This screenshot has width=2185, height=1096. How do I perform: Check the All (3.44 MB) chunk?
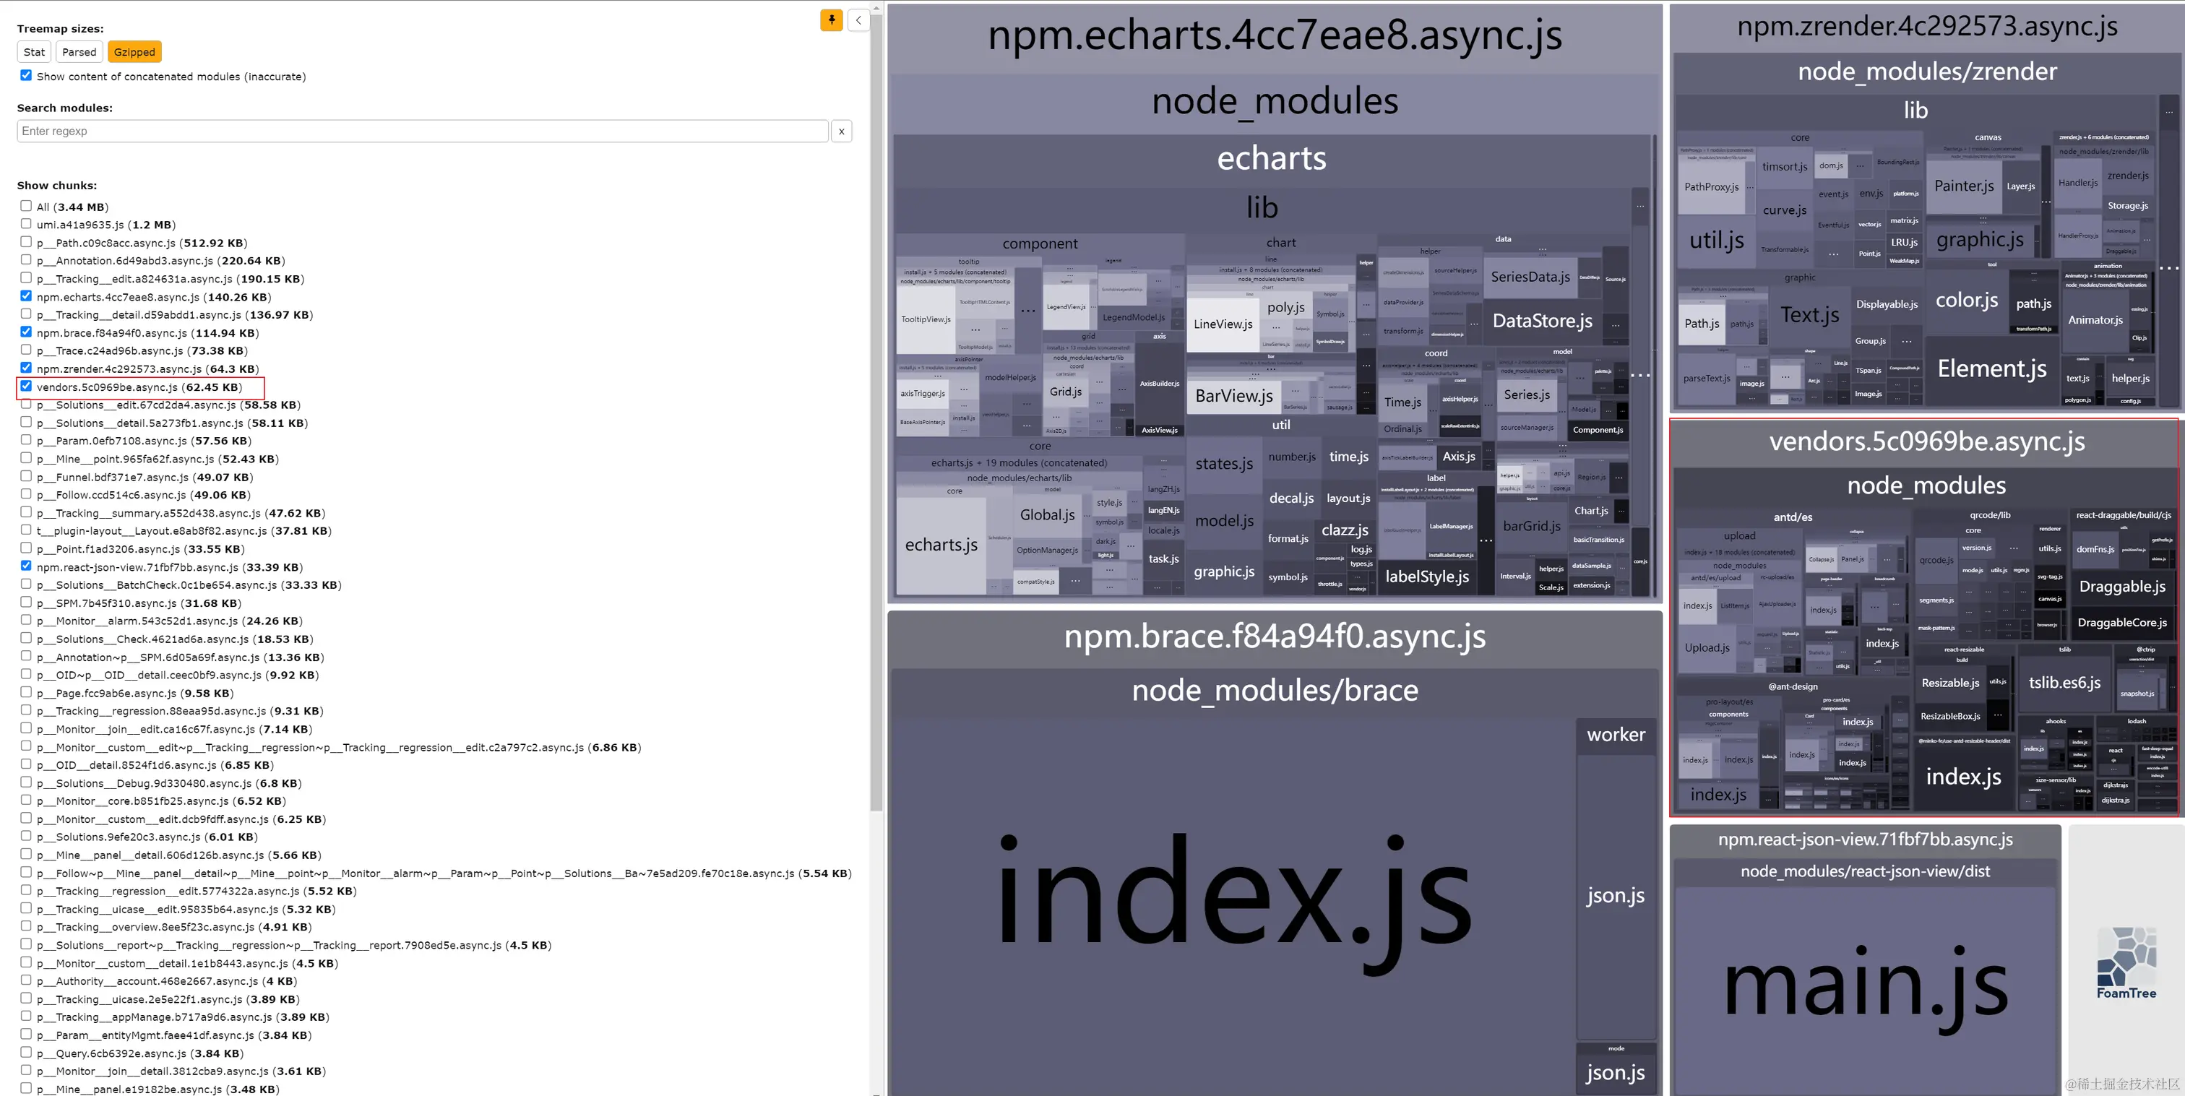click(x=26, y=206)
